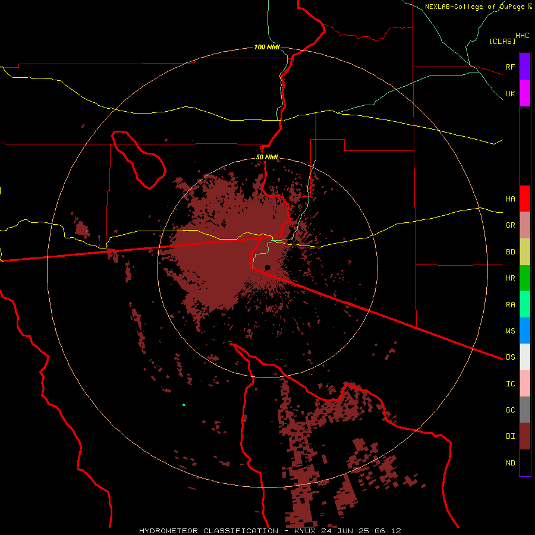Click the 06:12 timestamp
This screenshot has height=535, width=535.
pyautogui.click(x=388, y=531)
